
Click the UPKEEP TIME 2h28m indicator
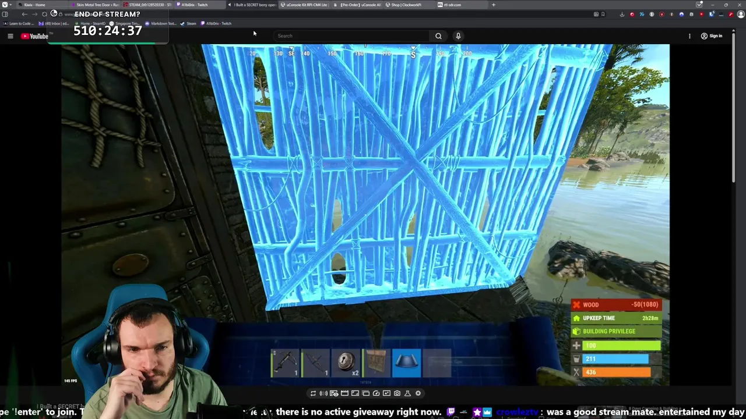615,318
